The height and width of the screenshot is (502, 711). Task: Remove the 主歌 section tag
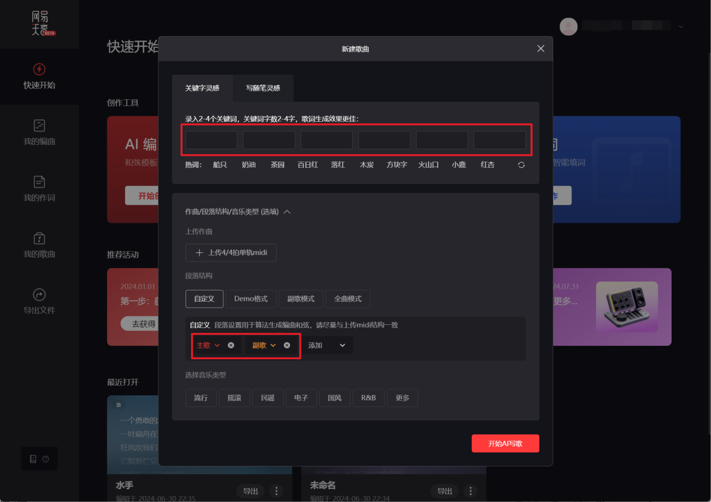(231, 345)
